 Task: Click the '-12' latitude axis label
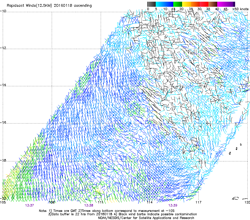point(3,48)
